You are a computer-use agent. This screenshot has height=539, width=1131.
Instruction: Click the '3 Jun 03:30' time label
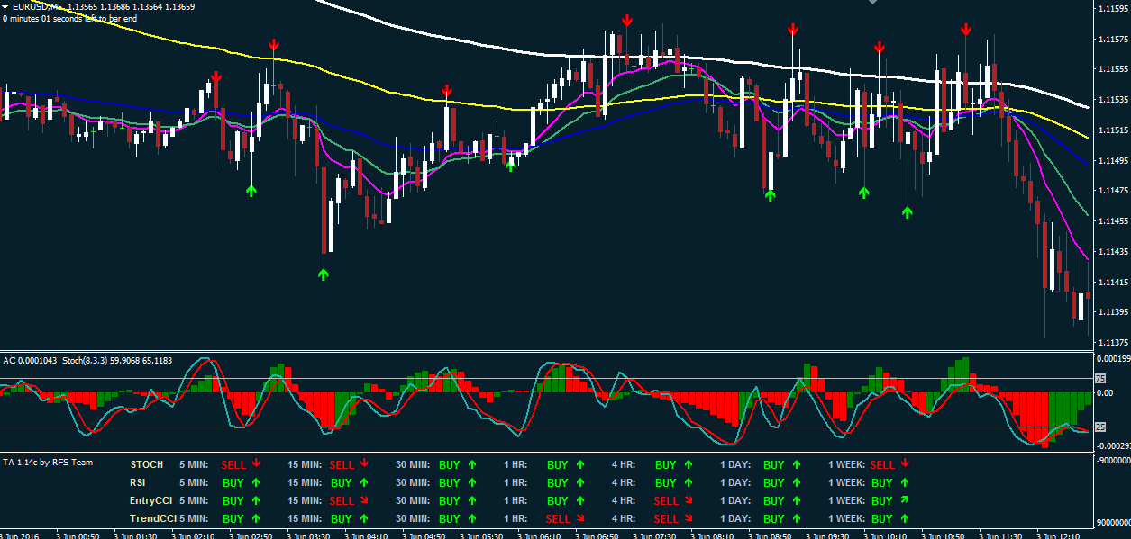pyautogui.click(x=309, y=535)
